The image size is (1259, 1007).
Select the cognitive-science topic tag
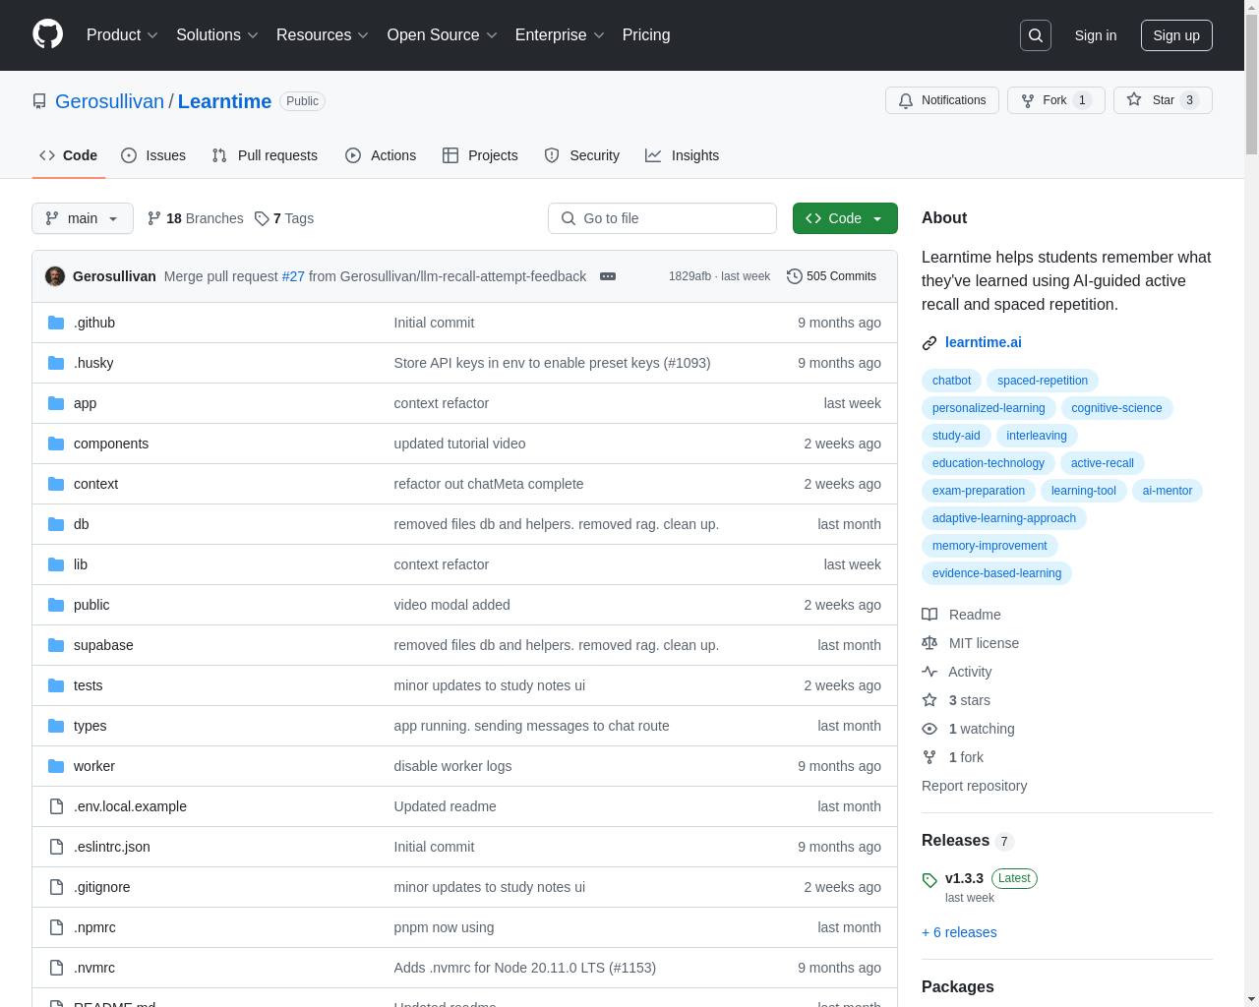click(1116, 408)
